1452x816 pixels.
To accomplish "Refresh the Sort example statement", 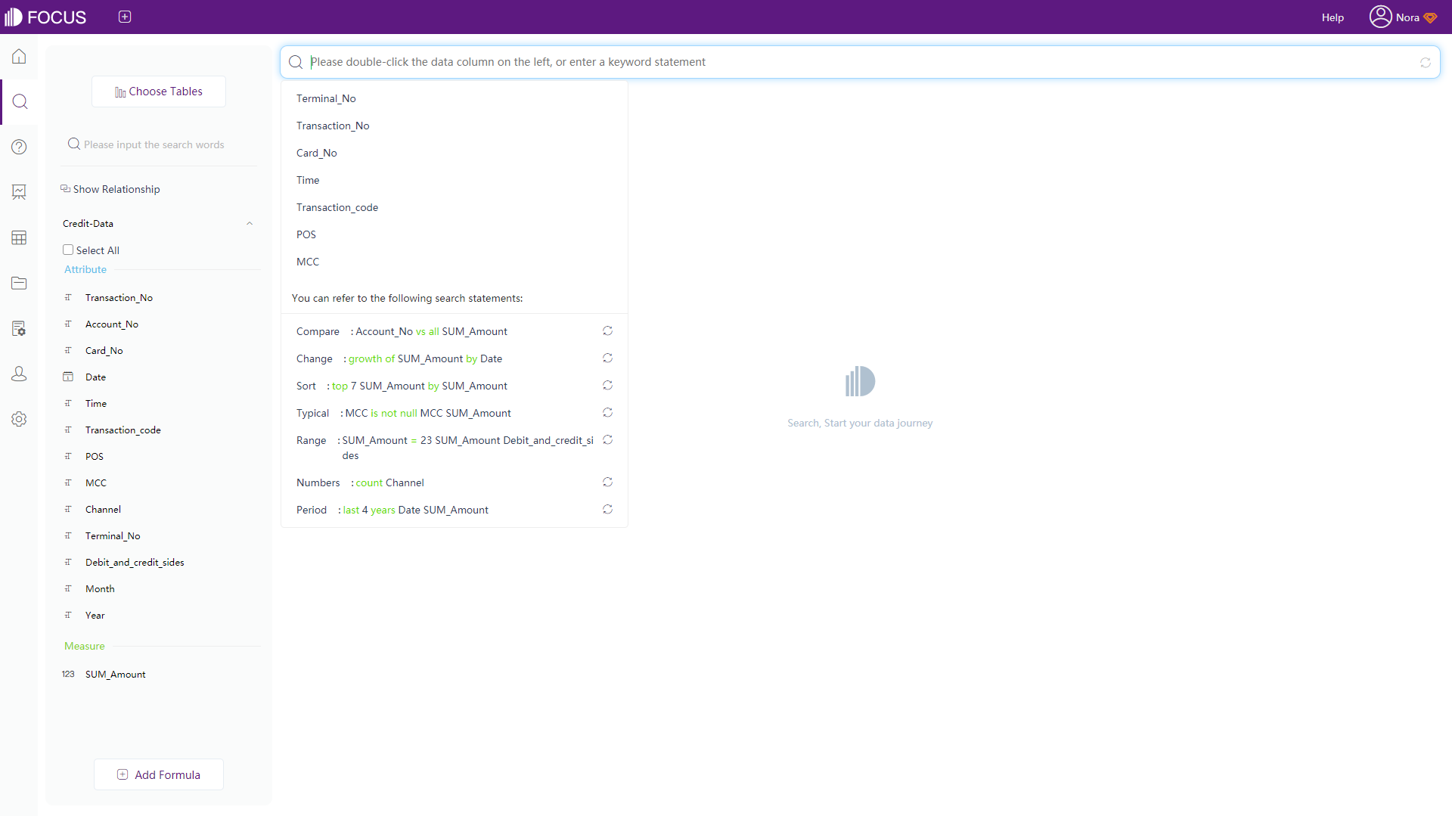I will [x=607, y=386].
